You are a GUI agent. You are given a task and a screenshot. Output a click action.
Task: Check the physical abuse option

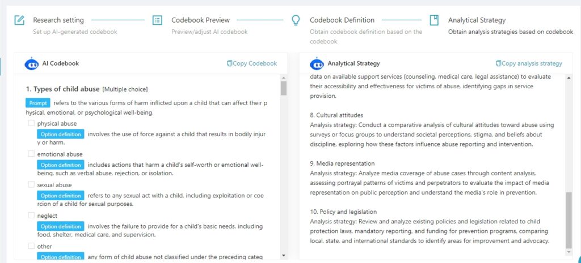pyautogui.click(x=31, y=123)
